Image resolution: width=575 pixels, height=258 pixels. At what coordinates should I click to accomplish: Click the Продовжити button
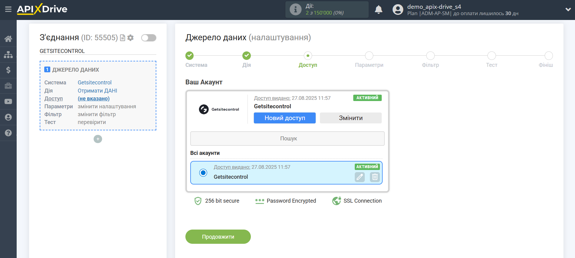pyautogui.click(x=218, y=237)
